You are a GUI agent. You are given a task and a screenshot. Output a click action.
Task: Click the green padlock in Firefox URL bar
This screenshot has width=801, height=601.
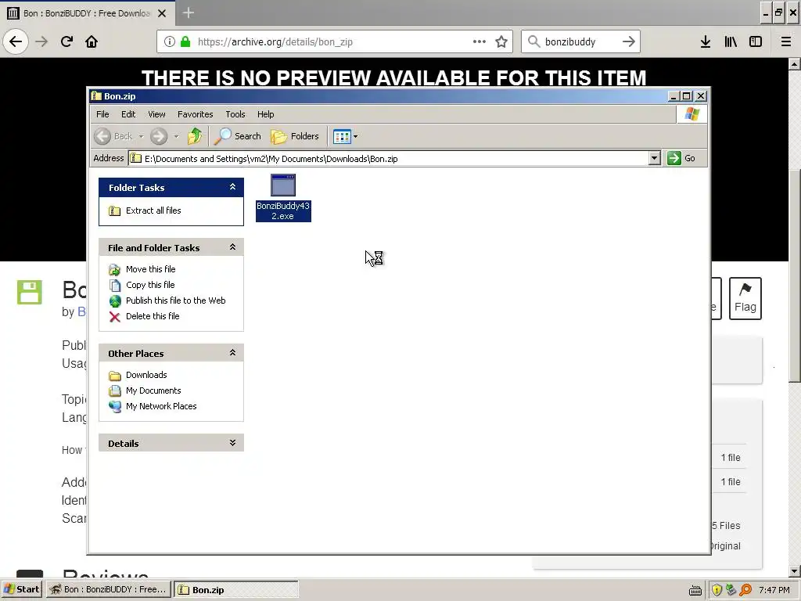[x=186, y=41]
